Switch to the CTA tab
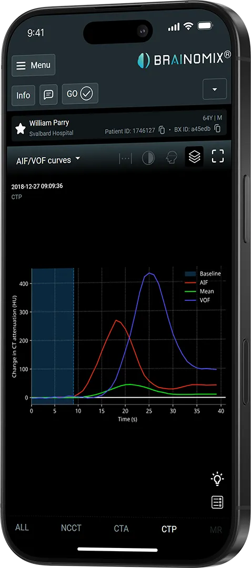The height and width of the screenshot is (568, 251). point(121,529)
